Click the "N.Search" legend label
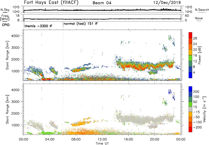Viewport: 209px width, 145px height. [x=202, y=10]
